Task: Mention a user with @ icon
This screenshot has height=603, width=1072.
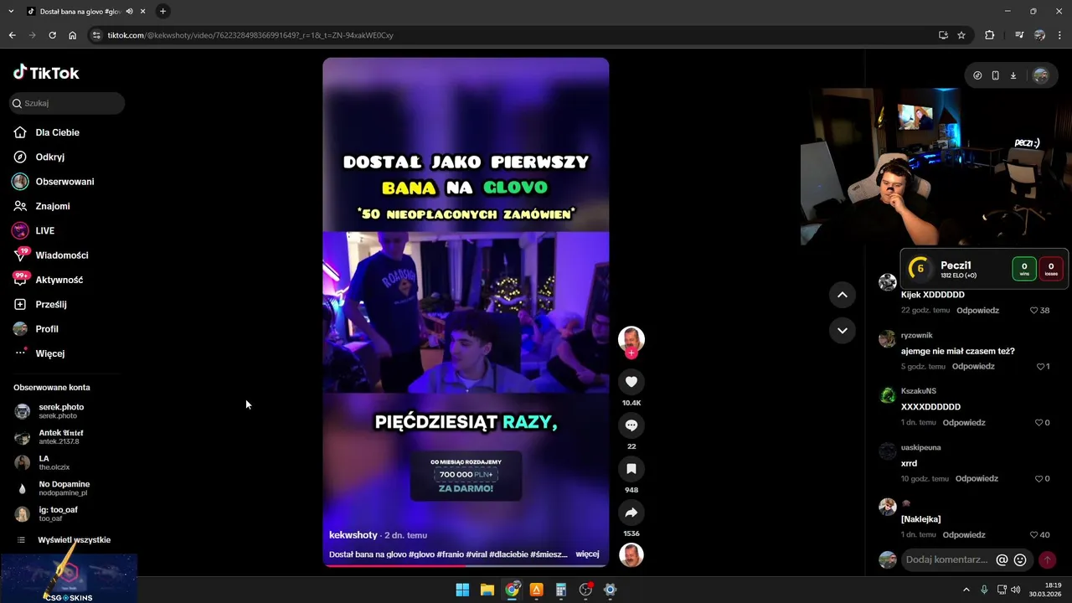Action: pos(1002,559)
